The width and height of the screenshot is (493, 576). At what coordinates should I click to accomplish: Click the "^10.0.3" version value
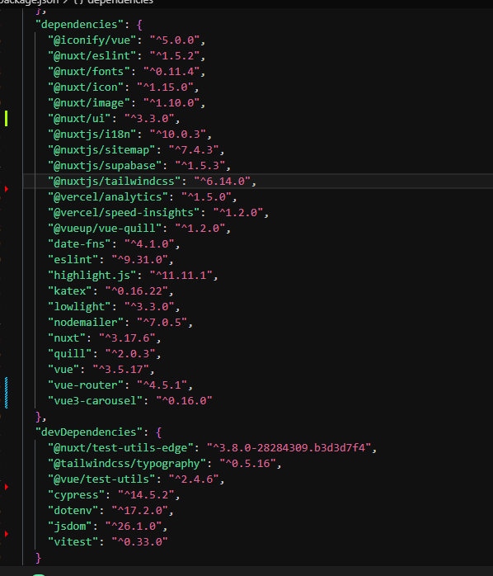tap(178, 135)
